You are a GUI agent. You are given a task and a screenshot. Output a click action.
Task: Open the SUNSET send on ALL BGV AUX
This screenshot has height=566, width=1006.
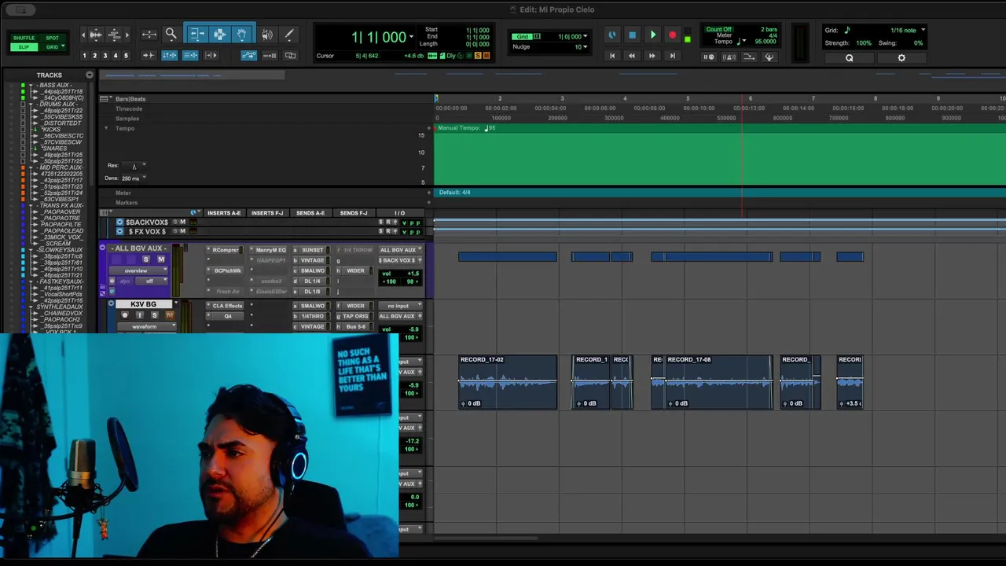pos(313,250)
